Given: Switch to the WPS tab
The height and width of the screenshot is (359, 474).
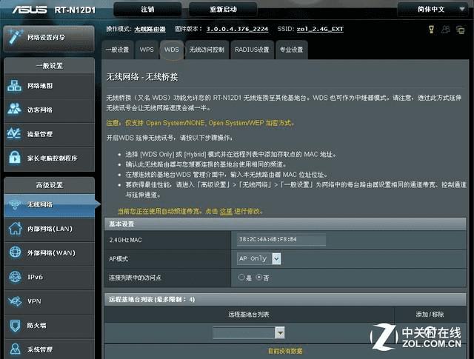Looking at the screenshot, I should (147, 50).
